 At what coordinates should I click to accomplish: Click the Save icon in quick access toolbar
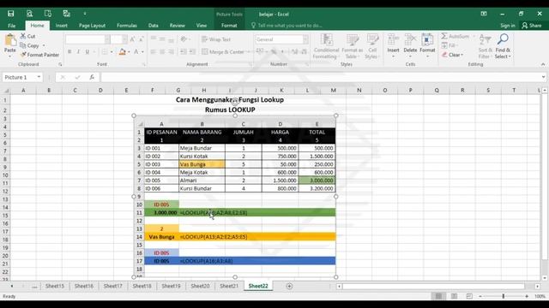(x=11, y=14)
